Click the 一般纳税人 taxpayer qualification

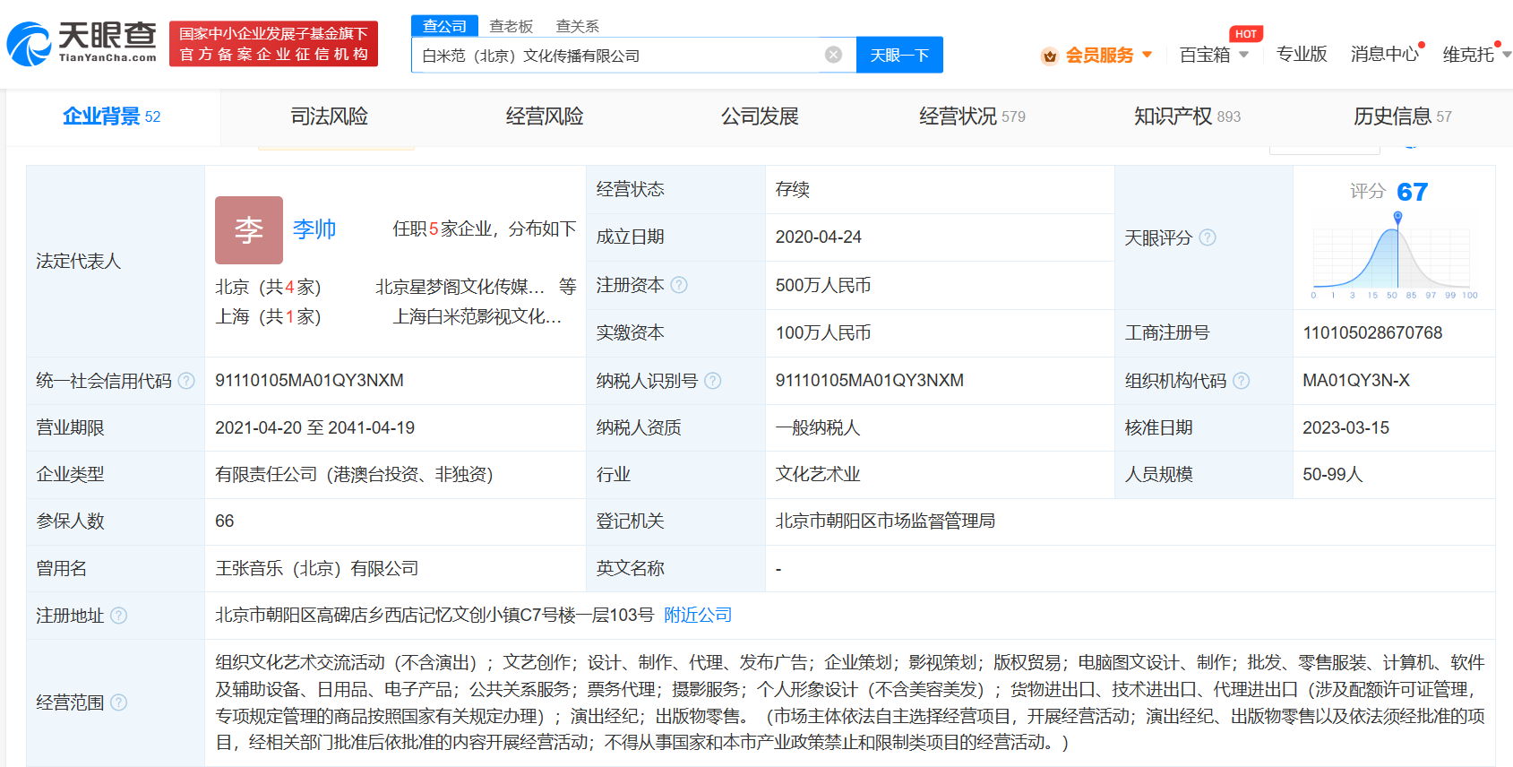[x=818, y=427]
